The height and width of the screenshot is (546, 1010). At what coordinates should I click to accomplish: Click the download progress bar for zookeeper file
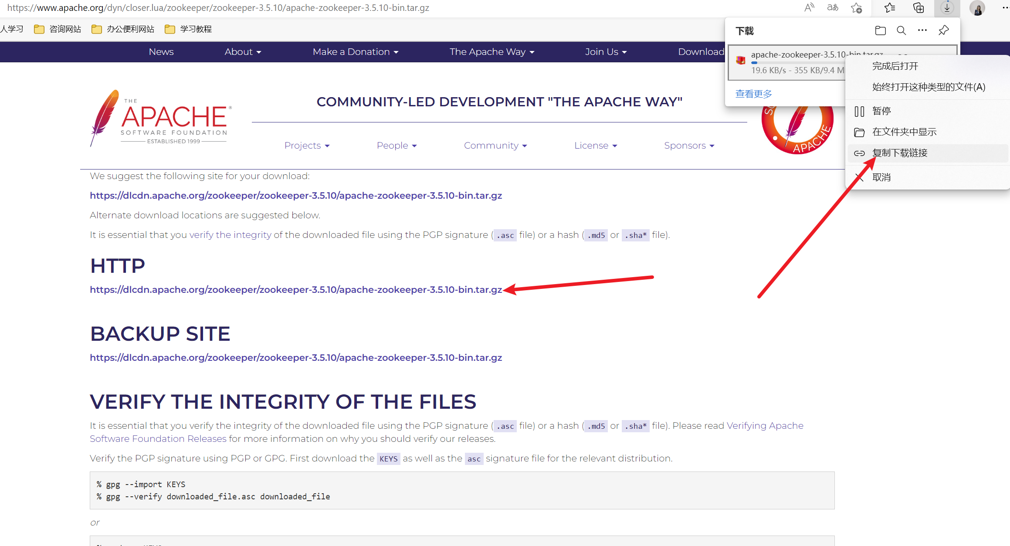pyautogui.click(x=797, y=63)
